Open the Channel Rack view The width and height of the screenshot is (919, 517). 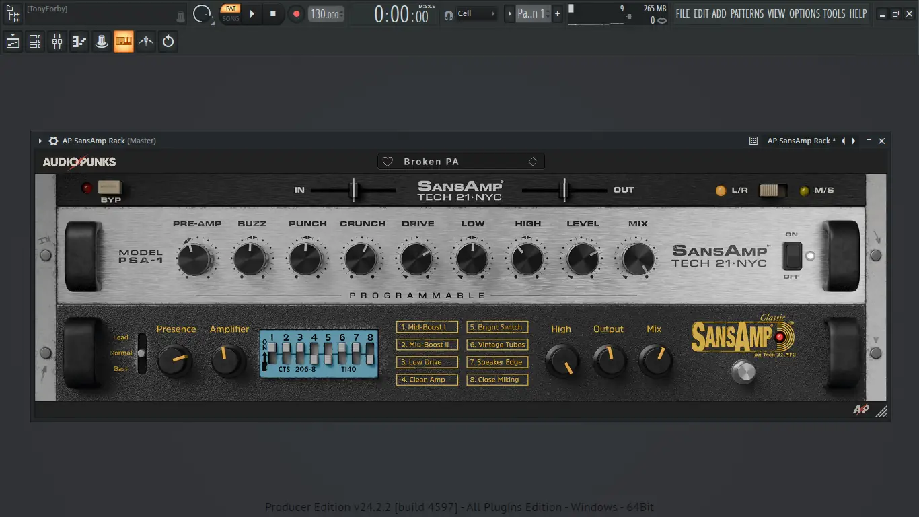pyautogui.click(x=35, y=42)
